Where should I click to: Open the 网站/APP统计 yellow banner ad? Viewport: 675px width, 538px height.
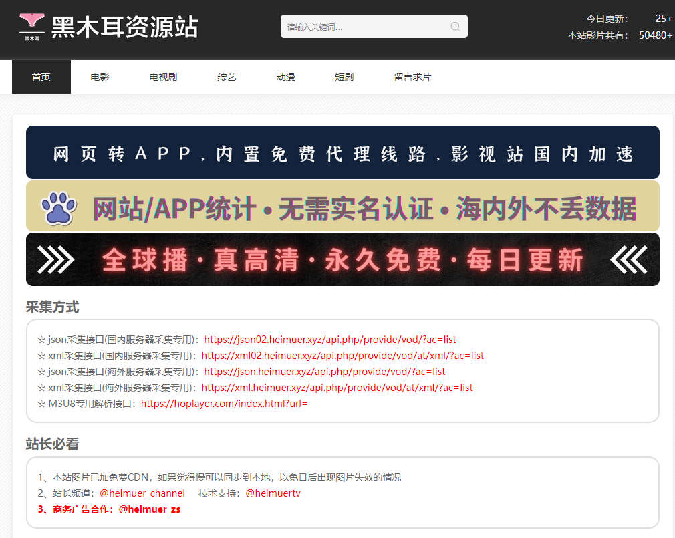343,206
